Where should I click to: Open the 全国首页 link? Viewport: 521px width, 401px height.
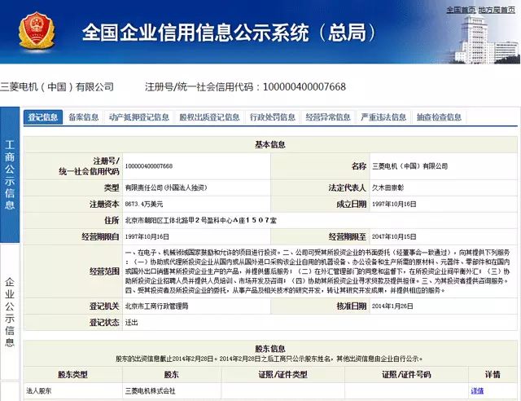point(461,10)
